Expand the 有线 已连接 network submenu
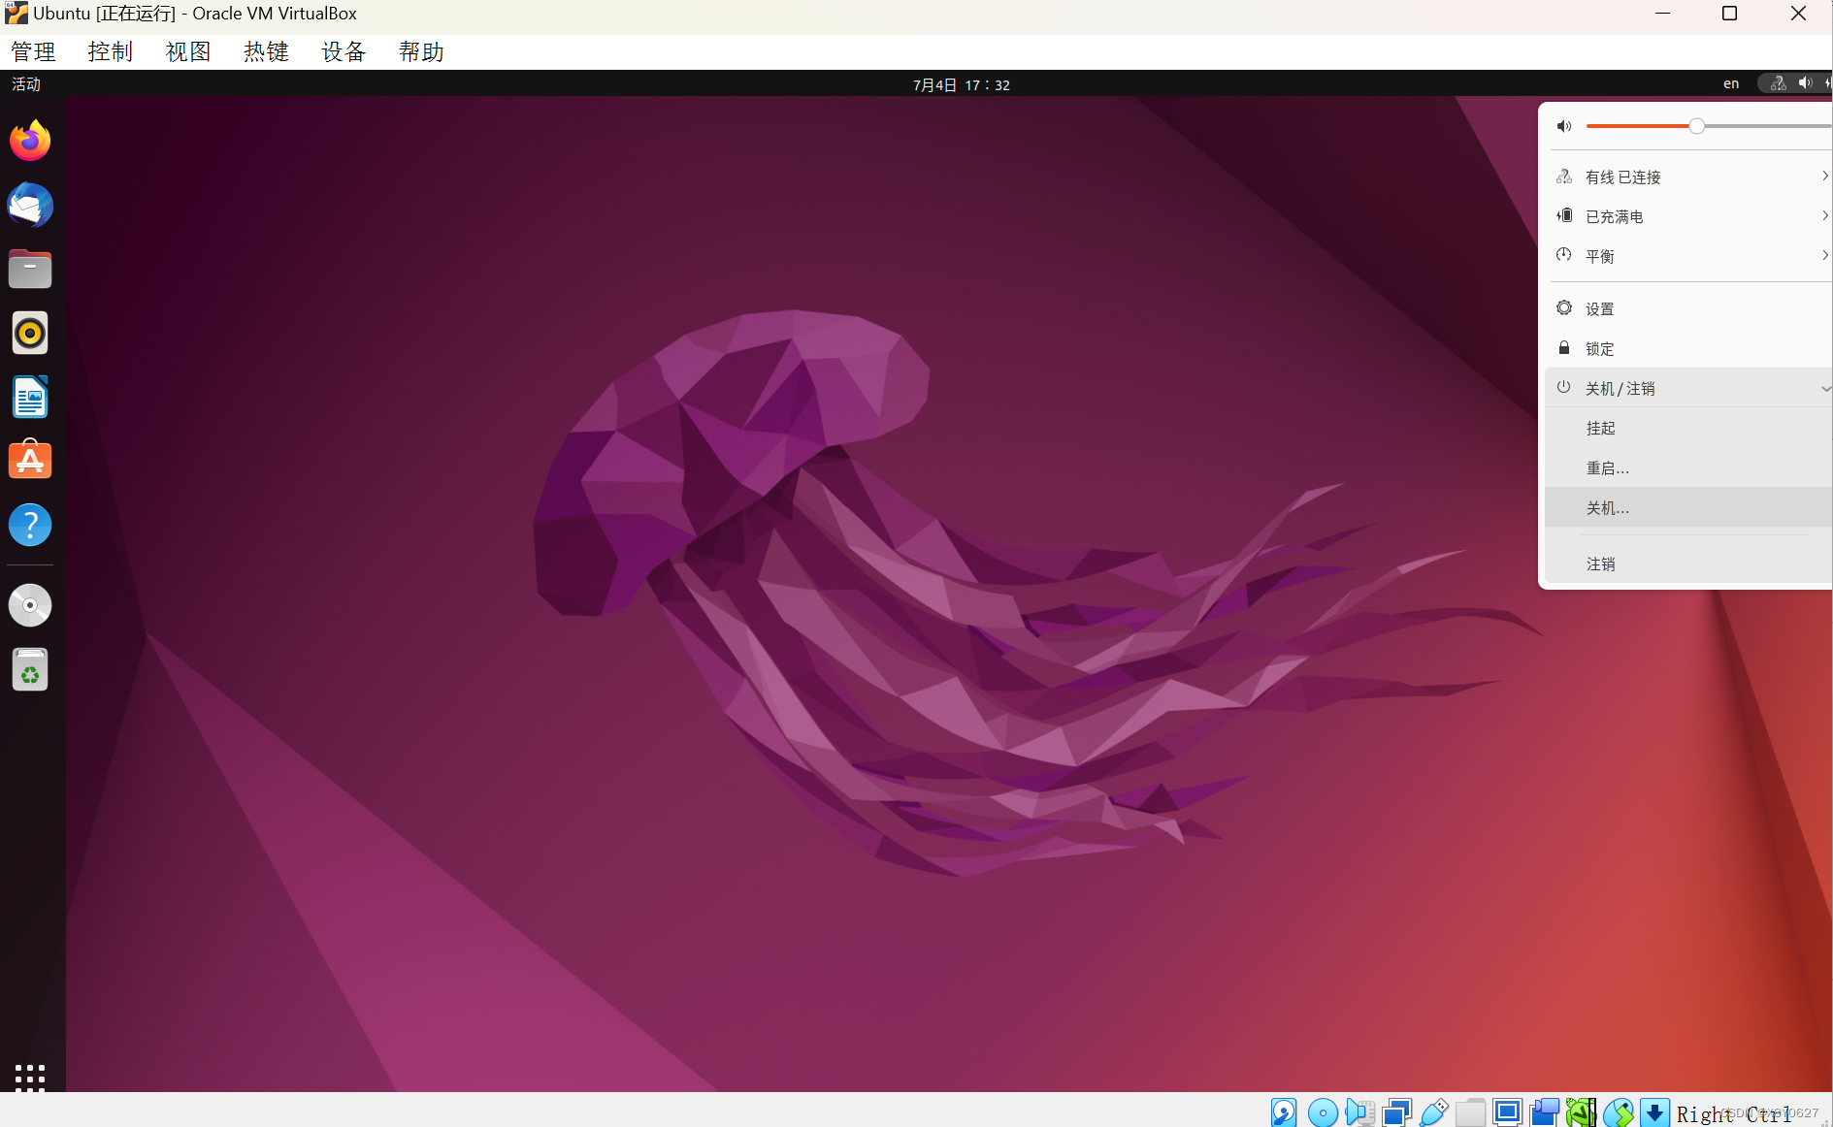The height and width of the screenshot is (1127, 1833). [x=1688, y=177]
